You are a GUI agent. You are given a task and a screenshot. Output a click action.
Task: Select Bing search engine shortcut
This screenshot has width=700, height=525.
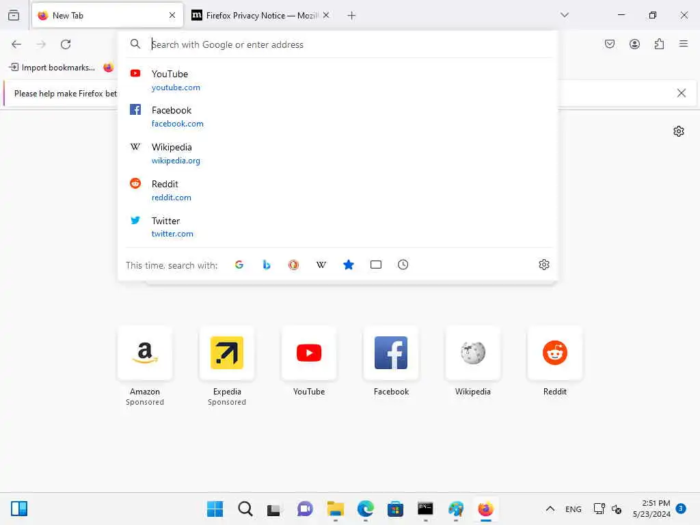pyautogui.click(x=267, y=265)
